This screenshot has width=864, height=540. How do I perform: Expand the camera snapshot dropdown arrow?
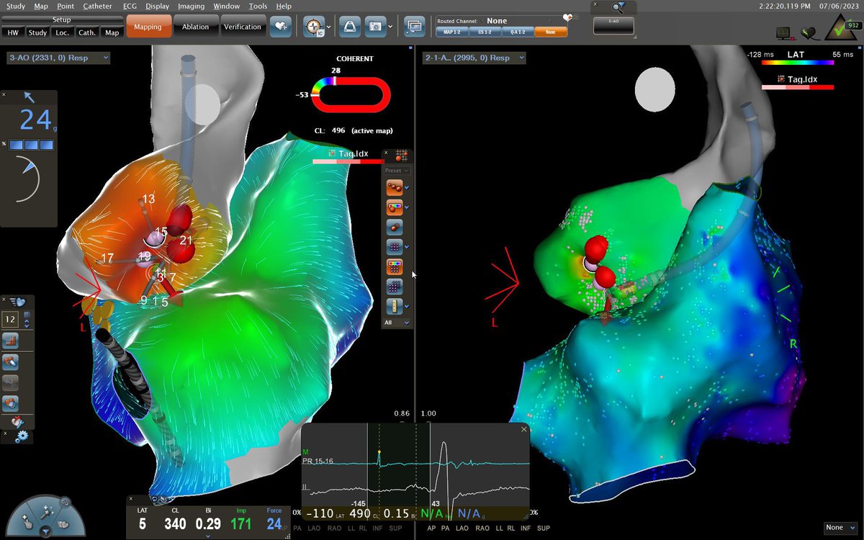click(390, 27)
